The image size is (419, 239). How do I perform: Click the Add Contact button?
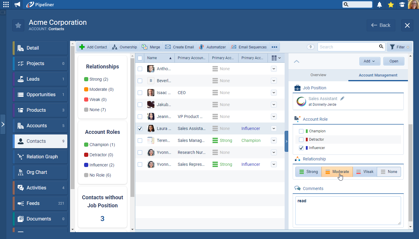click(93, 47)
